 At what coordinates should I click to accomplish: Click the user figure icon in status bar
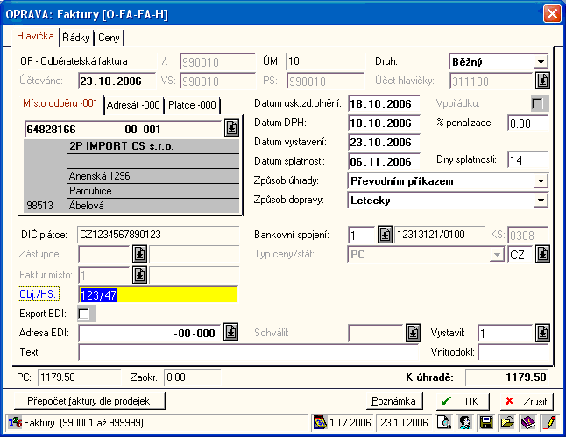[x=465, y=422]
